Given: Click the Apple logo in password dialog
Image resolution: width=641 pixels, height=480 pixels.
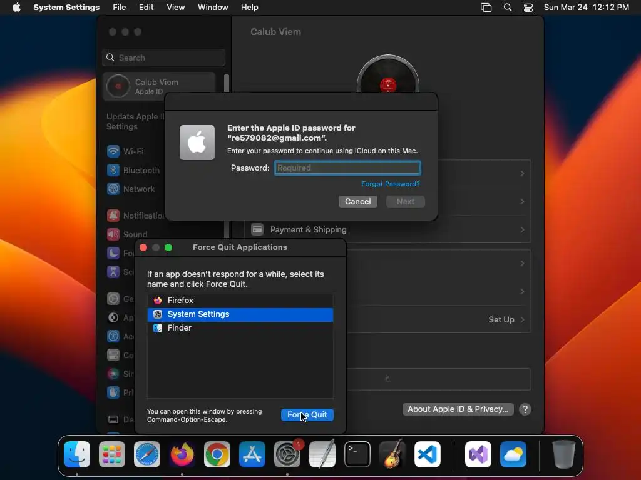Looking at the screenshot, I should [x=197, y=142].
